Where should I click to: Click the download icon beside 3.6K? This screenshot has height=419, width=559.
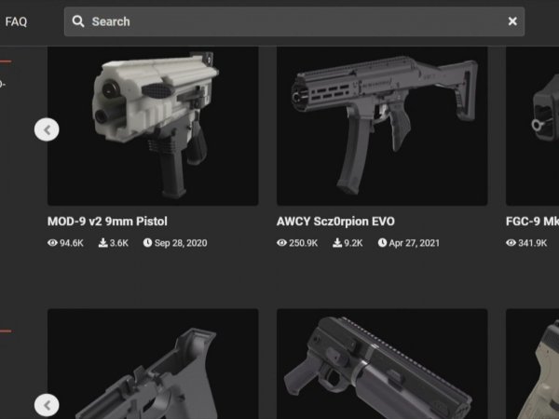103,243
